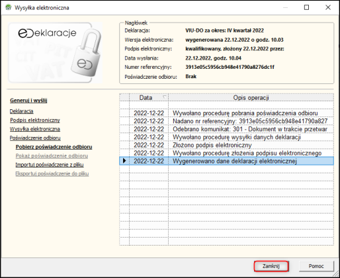Screen dimensions: 340x278
Task: Click Pobierz poświadczenie odbioru
Action: [x=54, y=147]
